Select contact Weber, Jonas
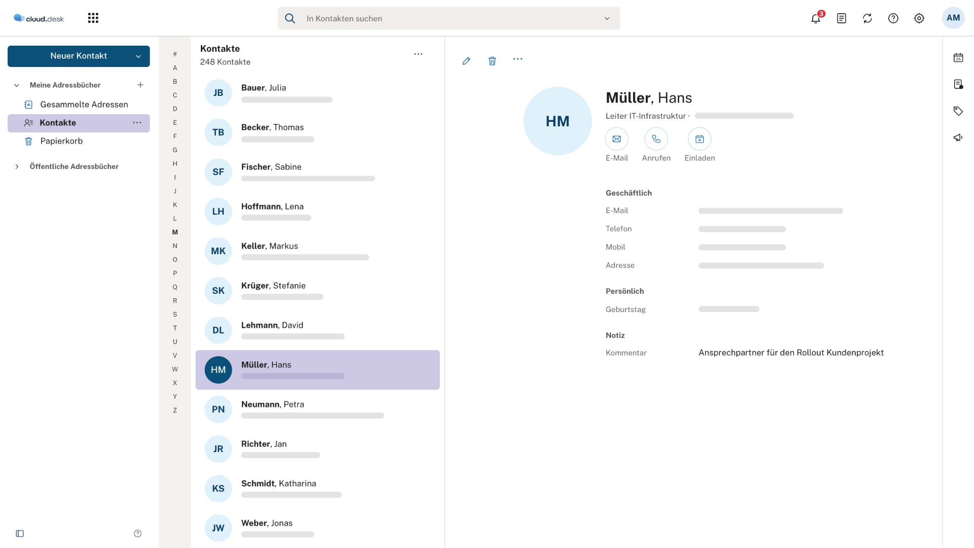Screen dimensions: 974x548 [318, 528]
